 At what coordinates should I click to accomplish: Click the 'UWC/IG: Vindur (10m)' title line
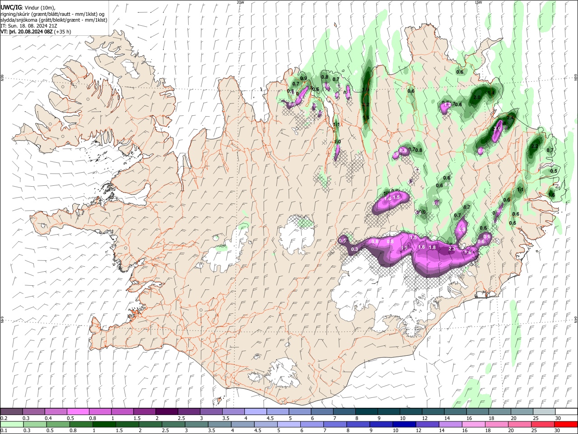pos(28,8)
